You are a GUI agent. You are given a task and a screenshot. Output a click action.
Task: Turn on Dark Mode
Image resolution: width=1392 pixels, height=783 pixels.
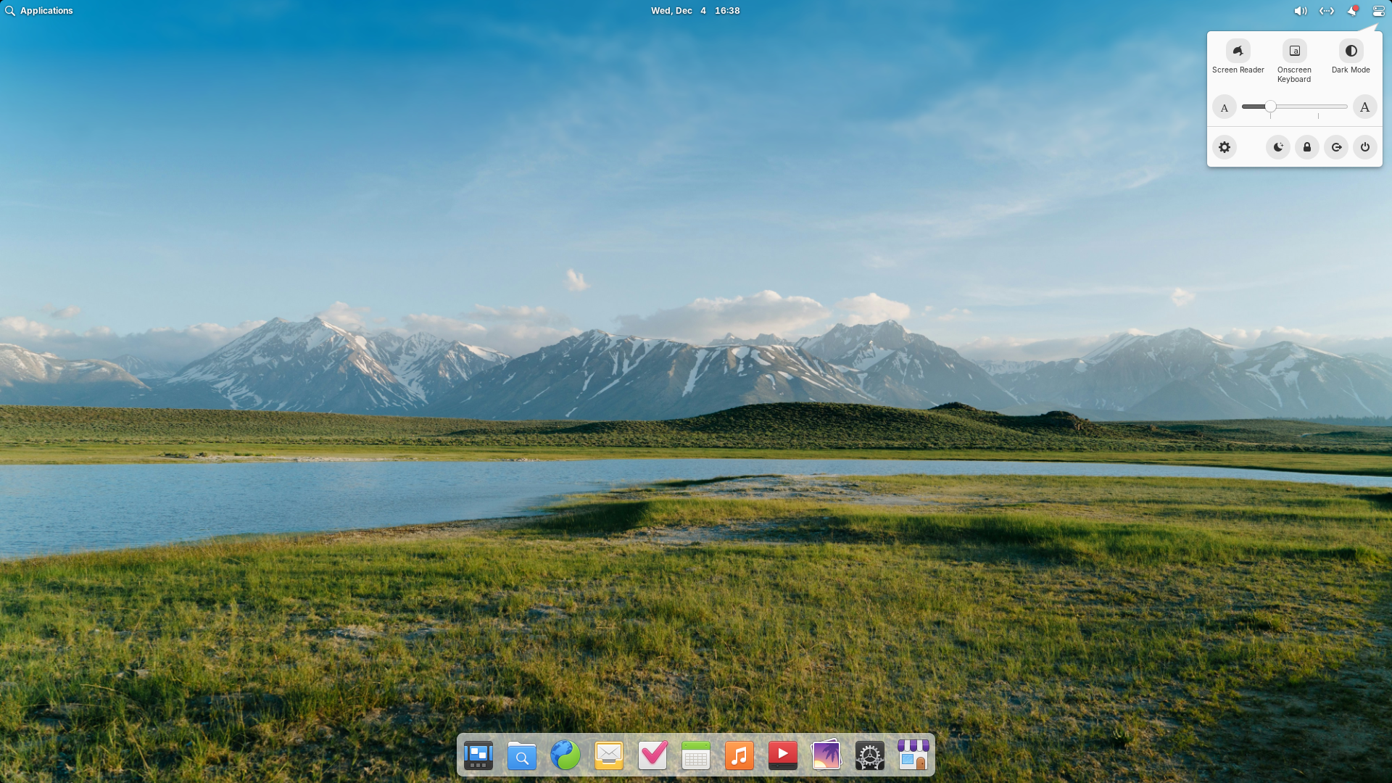[x=1351, y=51]
